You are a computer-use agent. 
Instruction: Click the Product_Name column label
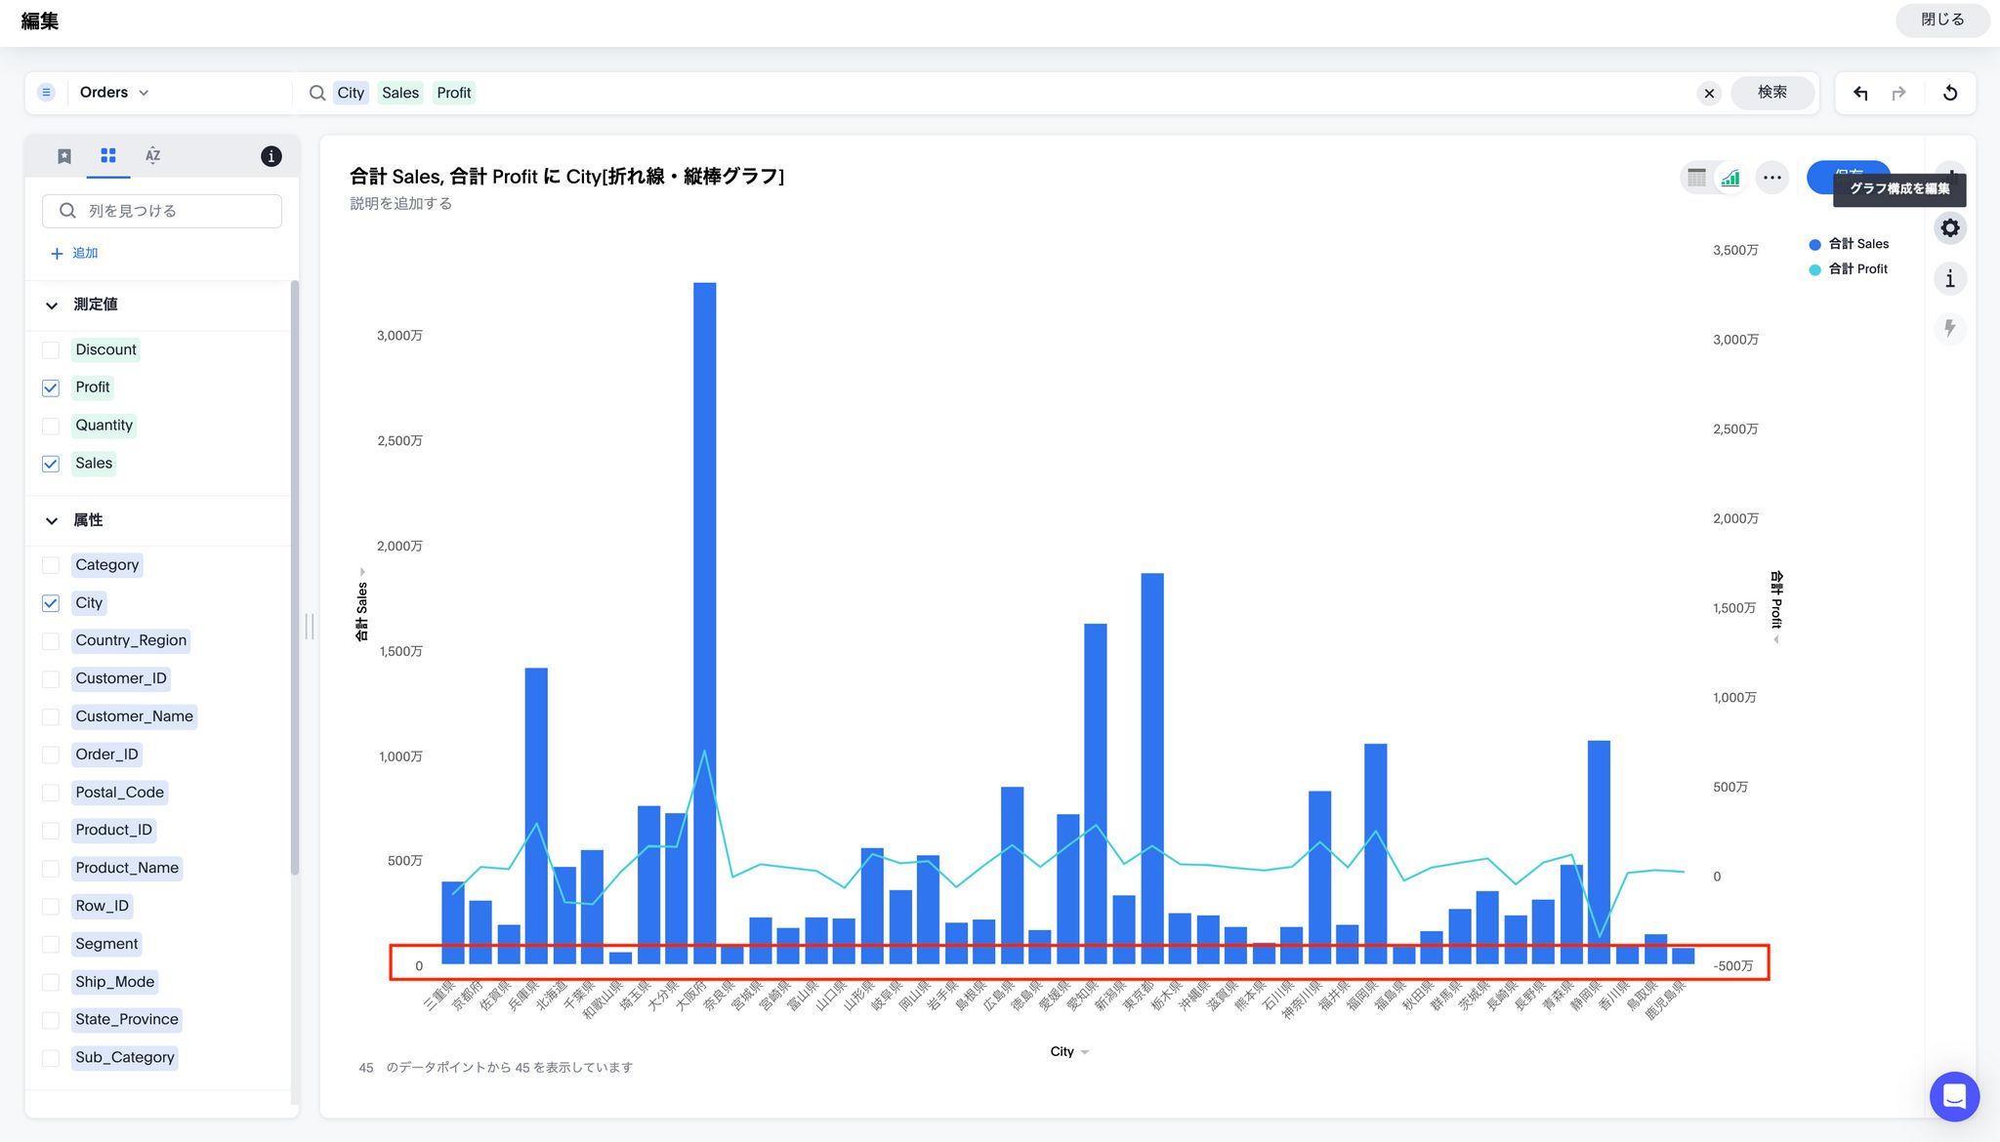[x=127, y=869]
